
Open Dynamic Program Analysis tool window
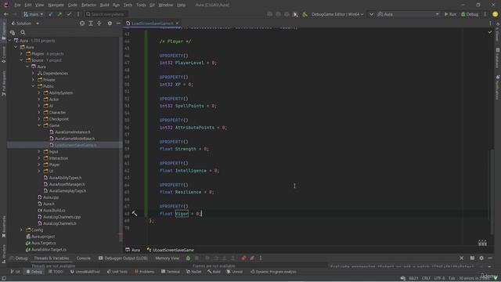(x=273, y=272)
